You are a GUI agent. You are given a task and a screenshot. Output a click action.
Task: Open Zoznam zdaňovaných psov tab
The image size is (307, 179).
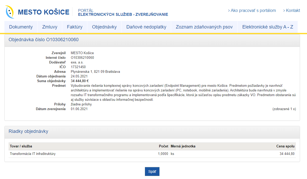pyautogui.click(x=204, y=27)
